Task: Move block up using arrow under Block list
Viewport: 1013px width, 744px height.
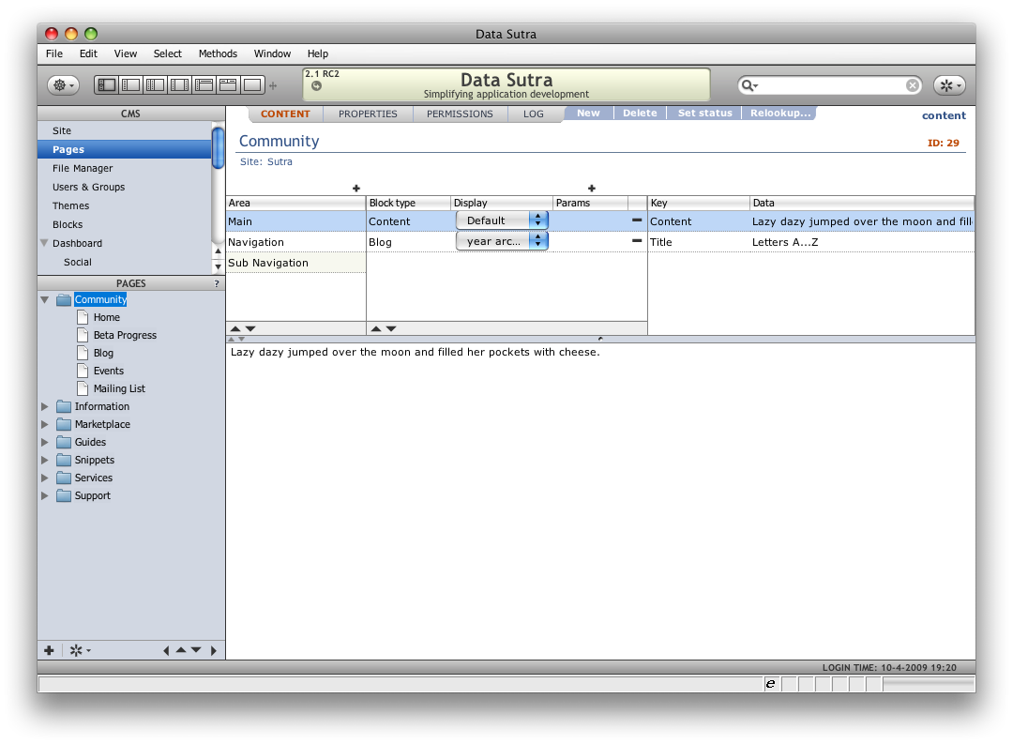Action: click(376, 329)
